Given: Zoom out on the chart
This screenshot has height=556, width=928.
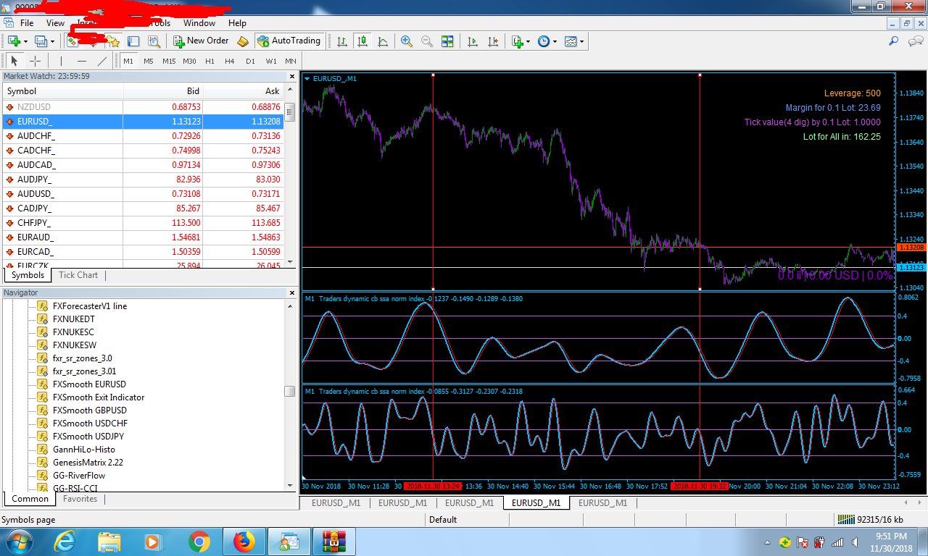Looking at the screenshot, I should (x=427, y=41).
